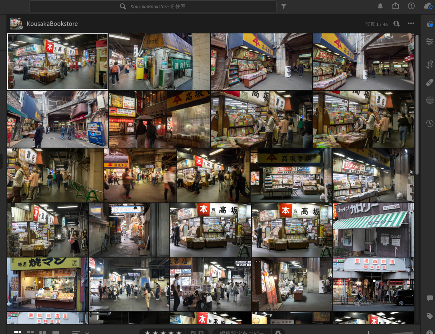Screen dimensions: 435x334
Task: Open the Presets panel icon
Action: click(x=430, y=24)
